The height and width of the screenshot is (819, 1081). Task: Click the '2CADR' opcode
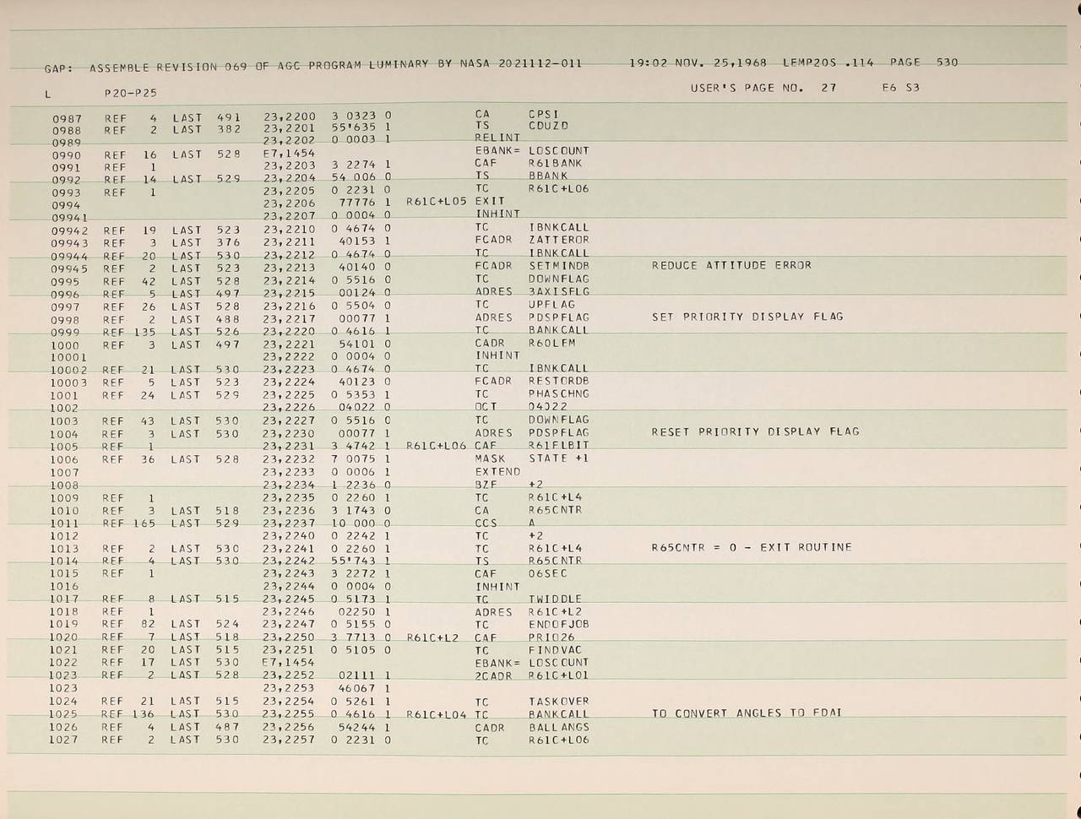(493, 675)
